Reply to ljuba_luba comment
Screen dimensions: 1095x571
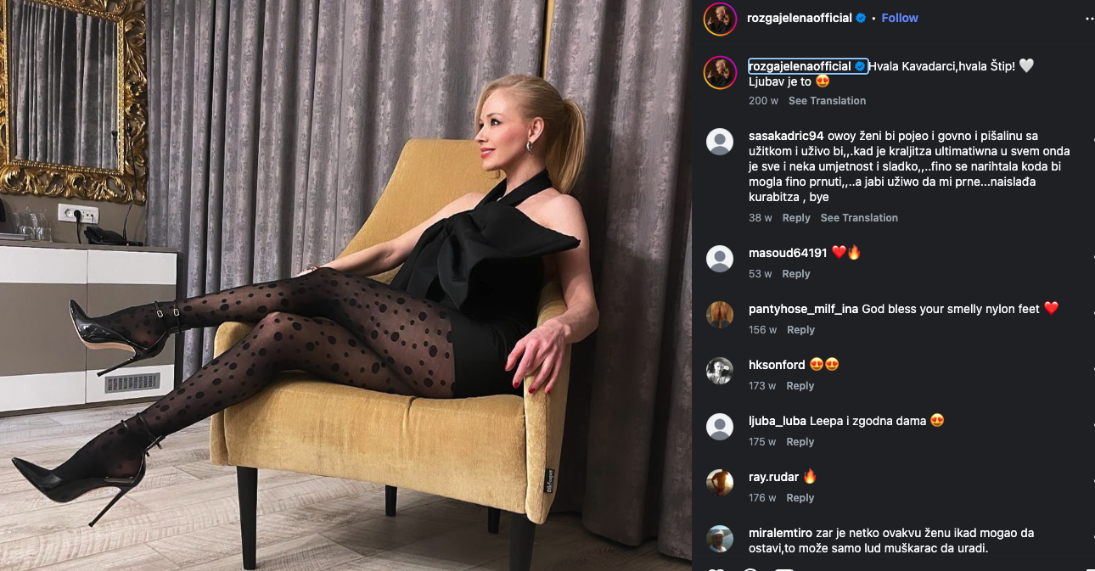(800, 442)
